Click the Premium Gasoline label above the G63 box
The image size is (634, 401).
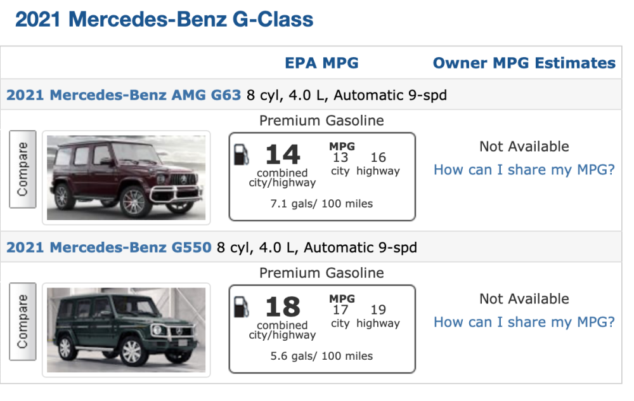[x=321, y=121]
